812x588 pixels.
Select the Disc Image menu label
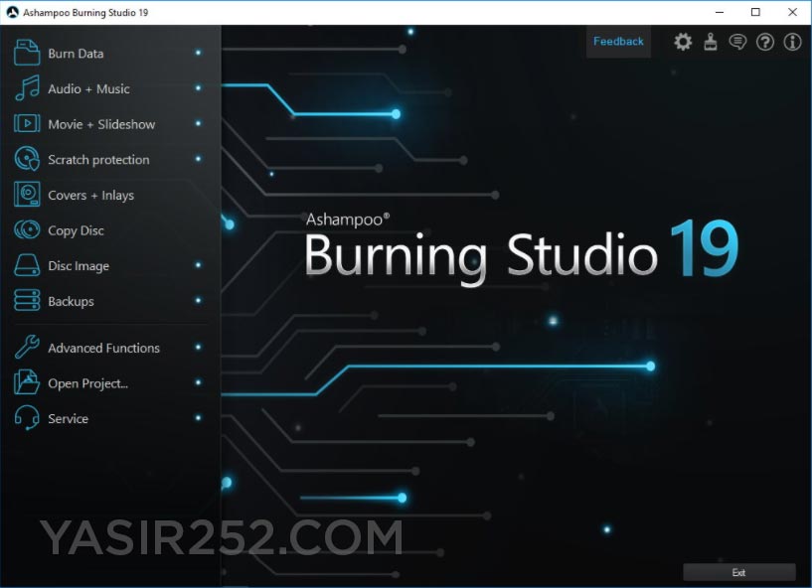(79, 266)
